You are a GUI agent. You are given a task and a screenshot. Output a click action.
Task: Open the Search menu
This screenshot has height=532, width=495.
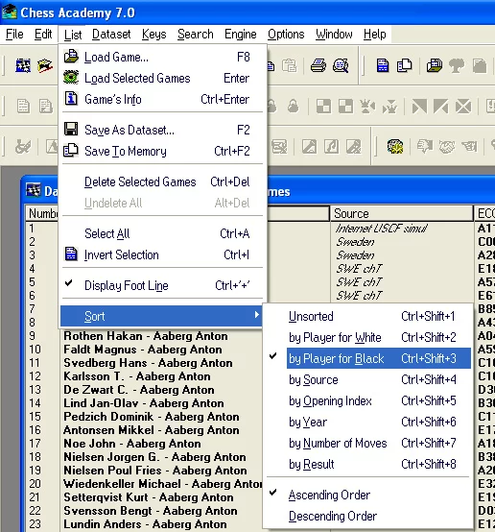(196, 35)
